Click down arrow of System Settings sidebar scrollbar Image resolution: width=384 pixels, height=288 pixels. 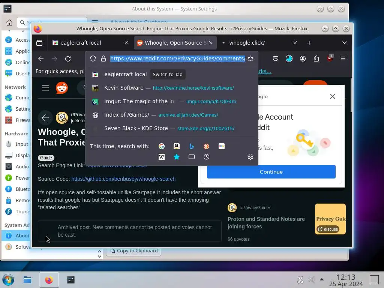(x=99, y=256)
